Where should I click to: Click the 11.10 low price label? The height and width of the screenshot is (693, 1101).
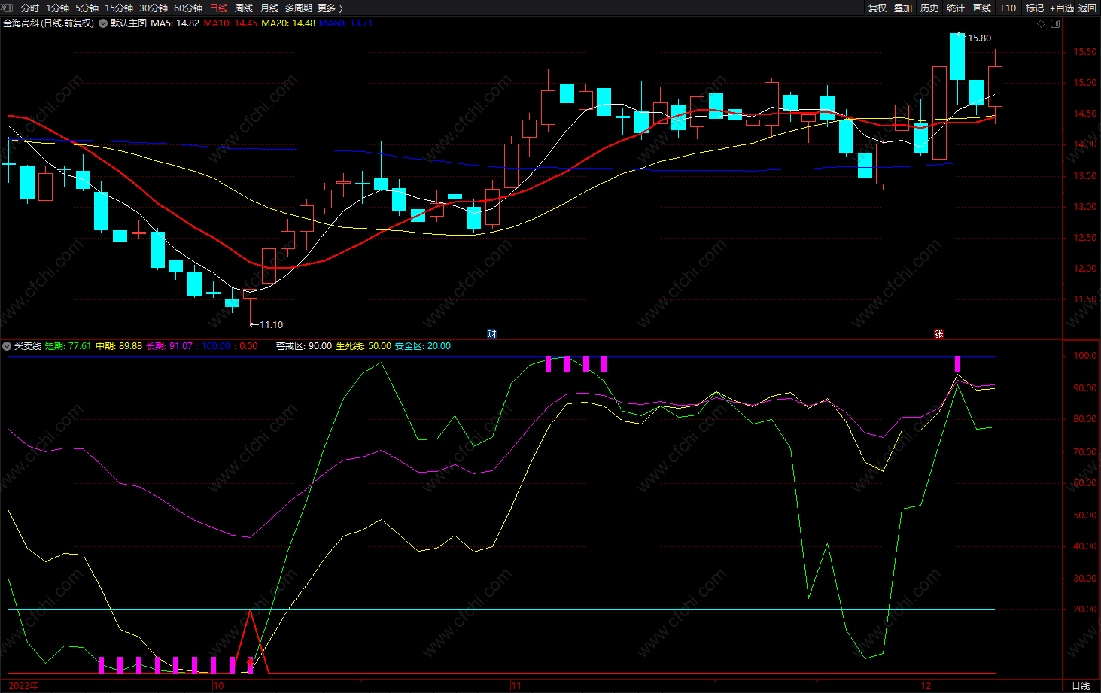pos(271,325)
